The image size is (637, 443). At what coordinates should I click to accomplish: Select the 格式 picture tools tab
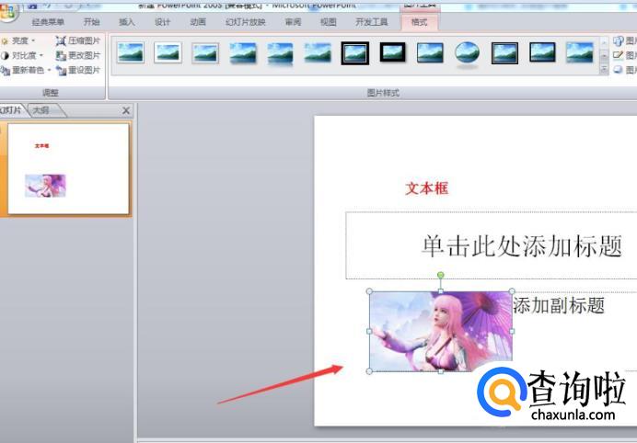(x=419, y=22)
